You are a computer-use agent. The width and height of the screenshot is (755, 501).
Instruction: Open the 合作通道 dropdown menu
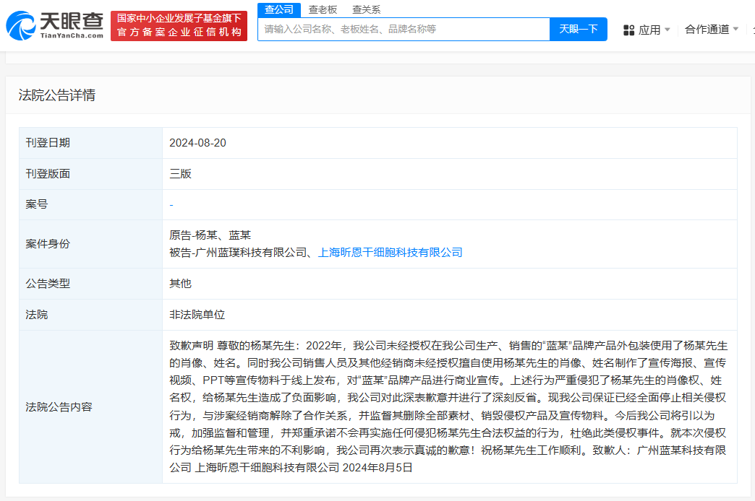point(711,30)
